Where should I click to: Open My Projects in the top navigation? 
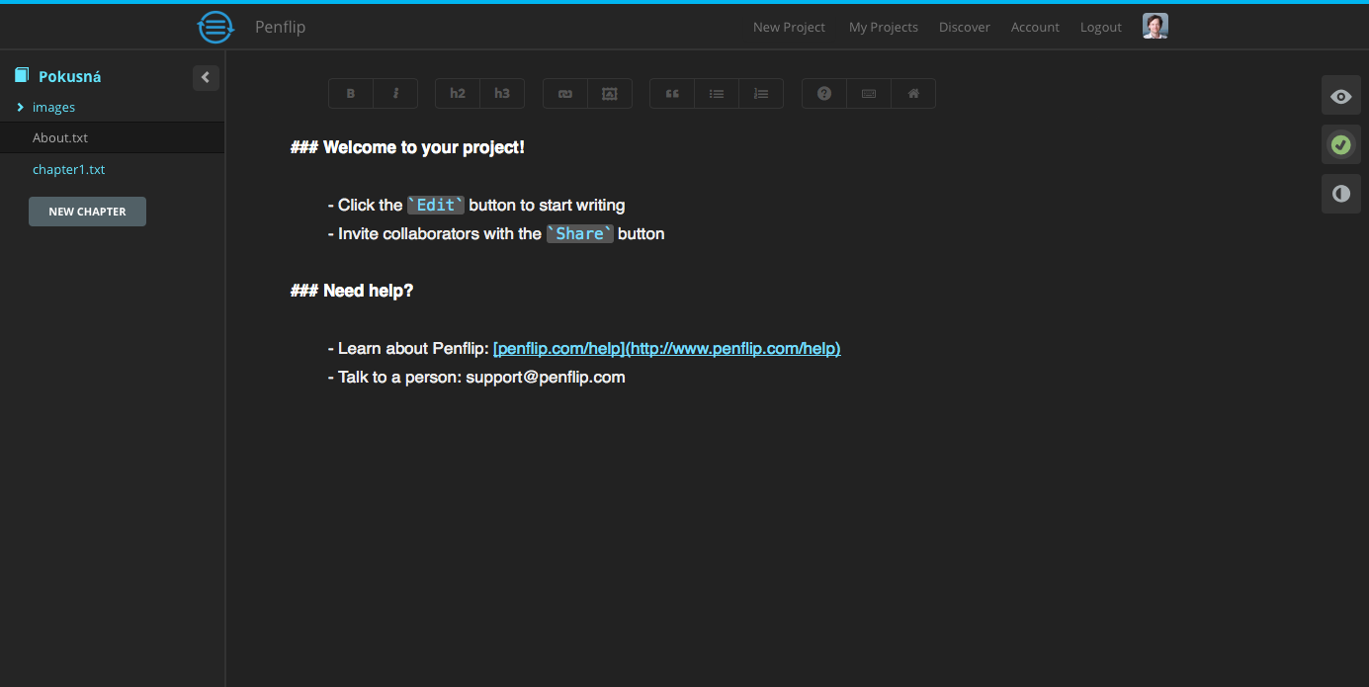pos(884,27)
